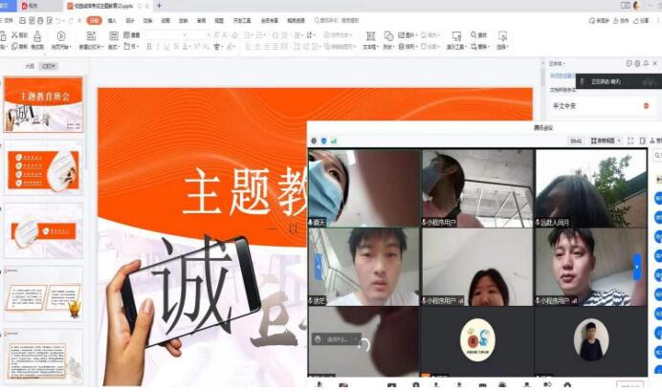
Task: Go to previous page of video grid
Action: point(319,267)
